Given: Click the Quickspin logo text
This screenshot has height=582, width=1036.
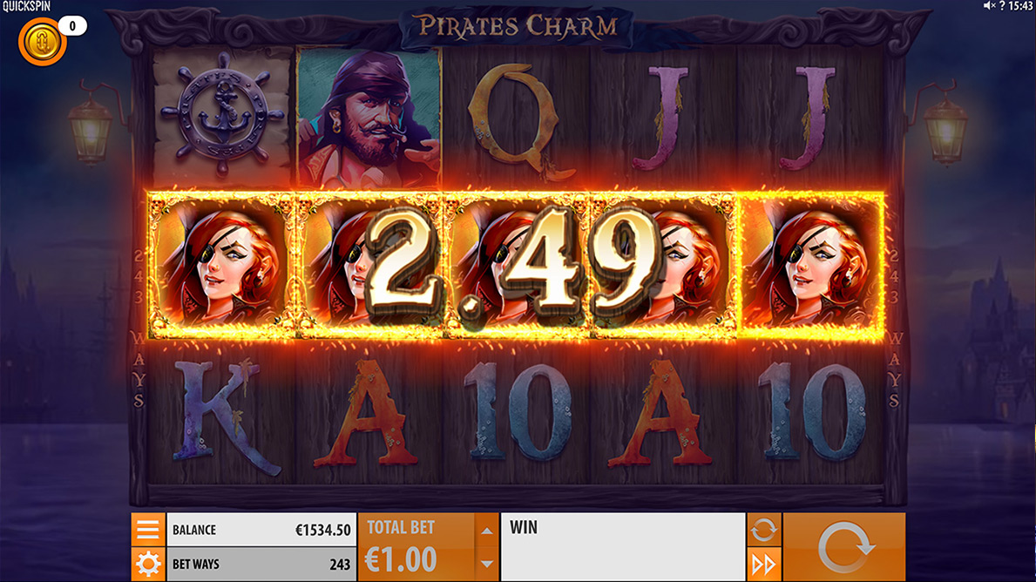Looking at the screenshot, I should (26, 7).
